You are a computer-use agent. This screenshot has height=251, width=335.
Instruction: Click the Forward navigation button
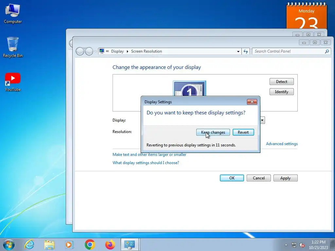click(x=89, y=51)
